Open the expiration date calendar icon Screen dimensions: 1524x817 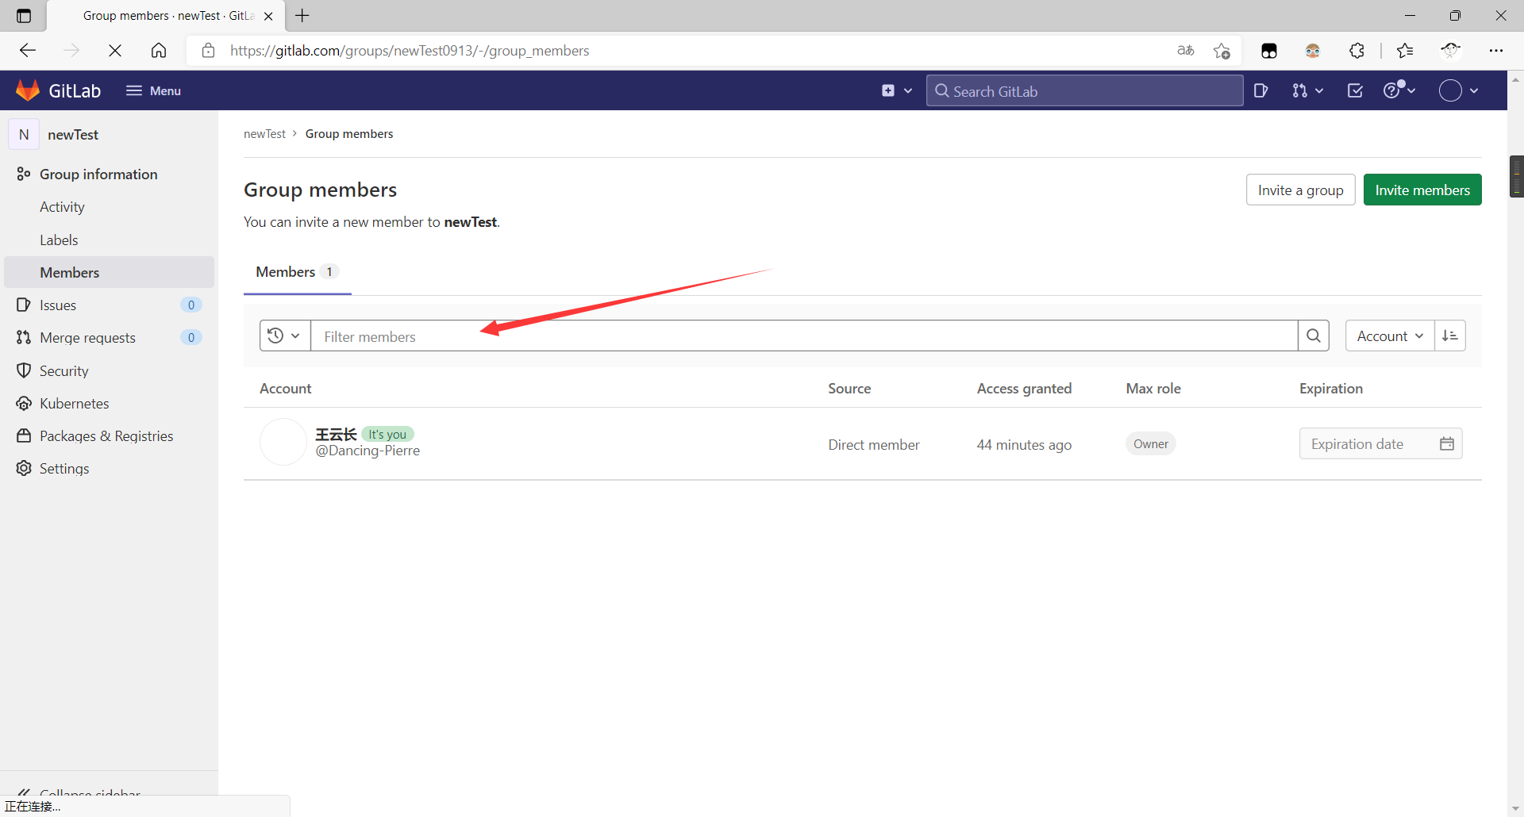(x=1447, y=443)
